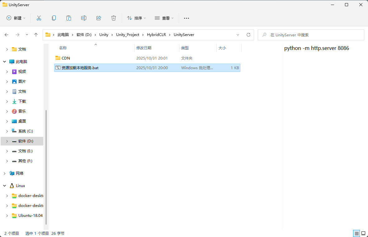This screenshot has width=368, height=237.
Task: Select 文档 under 此电脑 in sidebar
Action: click(22, 92)
